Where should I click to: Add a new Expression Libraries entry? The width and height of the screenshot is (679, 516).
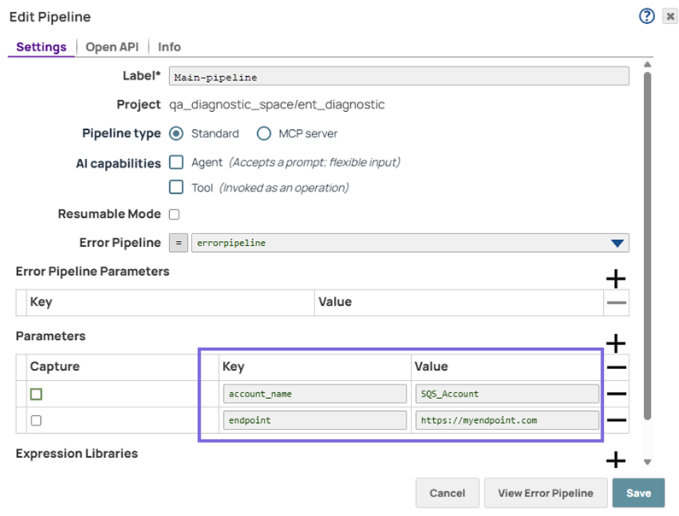coord(615,460)
